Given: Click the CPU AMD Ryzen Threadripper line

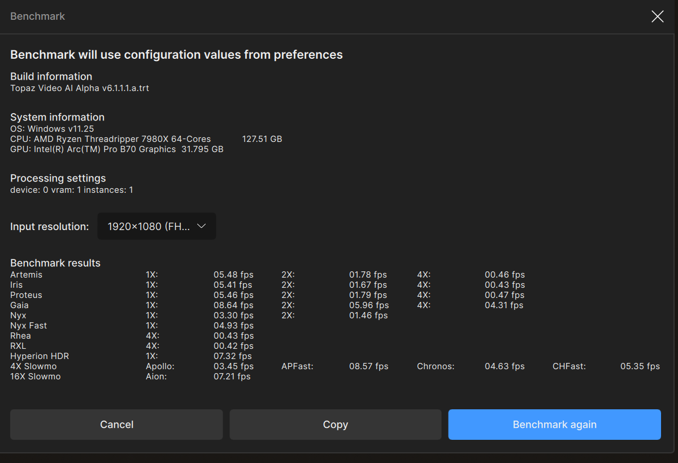Looking at the screenshot, I should [x=111, y=139].
